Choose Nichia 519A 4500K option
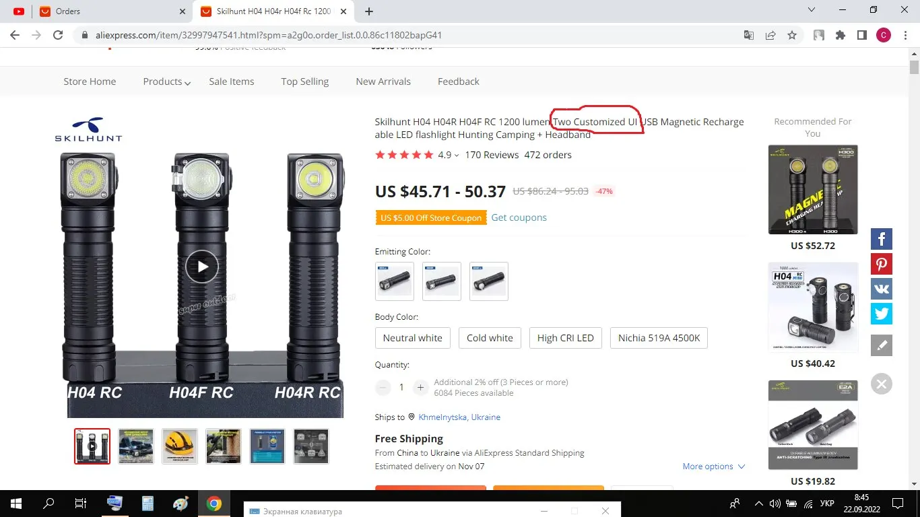 point(659,338)
